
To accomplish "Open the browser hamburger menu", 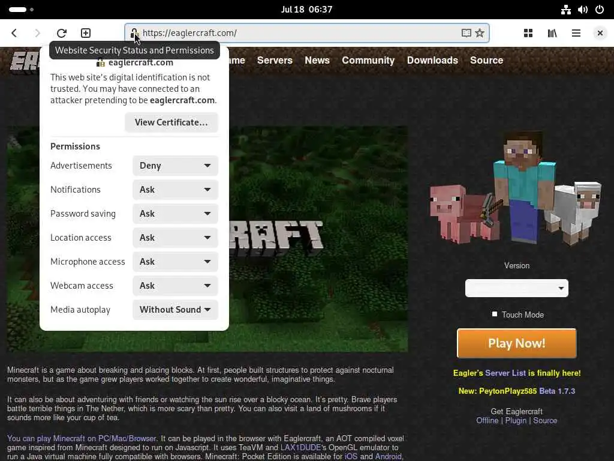I will coord(576,33).
